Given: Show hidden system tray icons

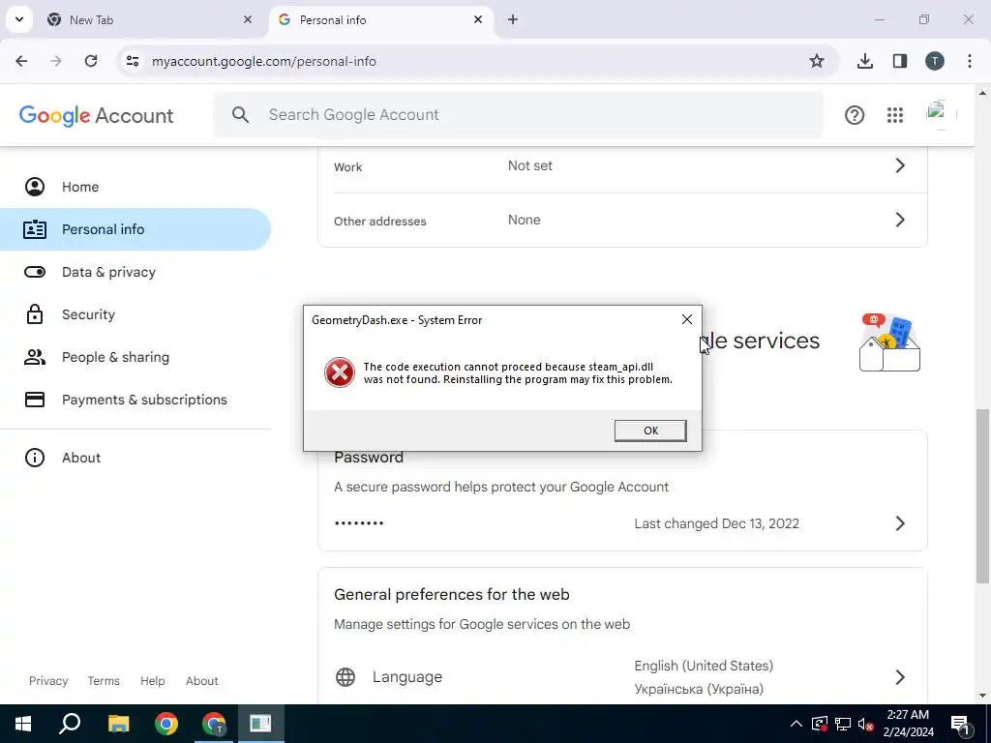Looking at the screenshot, I should coord(796,724).
